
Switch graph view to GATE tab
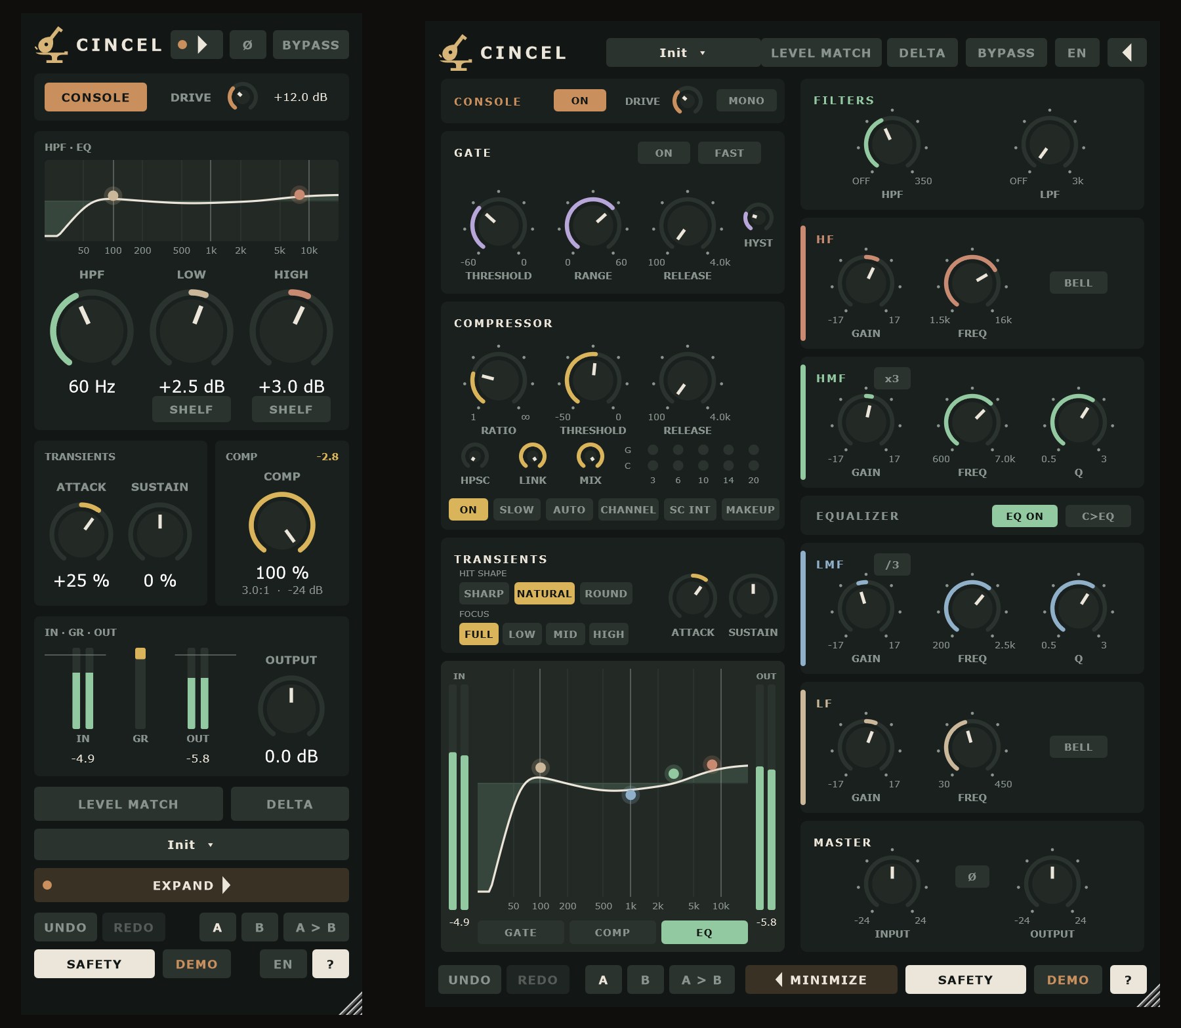click(520, 932)
